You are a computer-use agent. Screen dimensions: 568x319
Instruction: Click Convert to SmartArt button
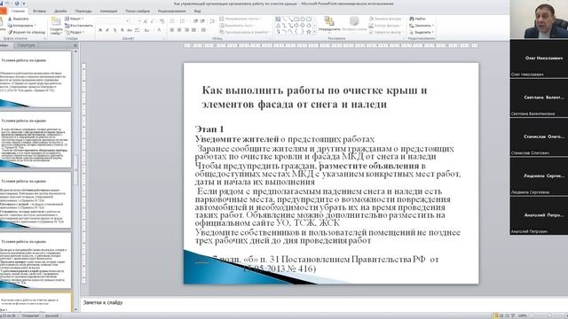(245, 32)
